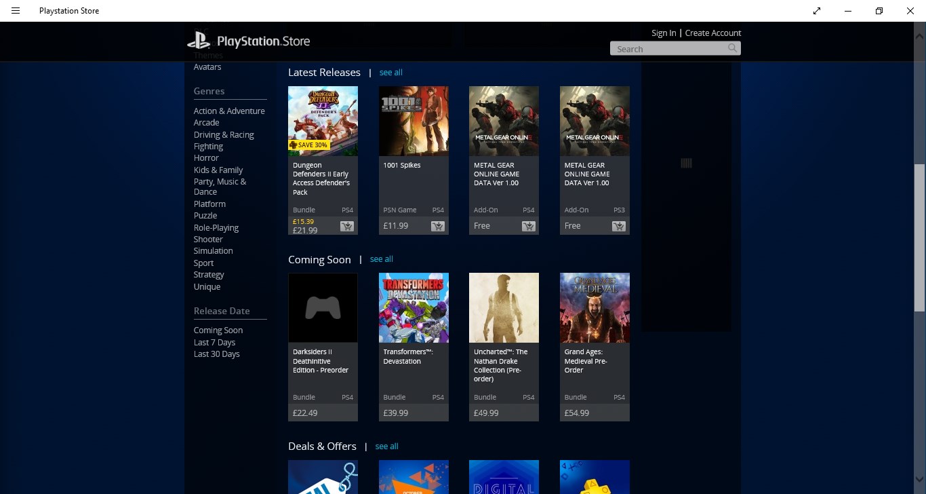Screen dimensions: 926x494
Task: See all Coming Soon titles
Action: 382,259
